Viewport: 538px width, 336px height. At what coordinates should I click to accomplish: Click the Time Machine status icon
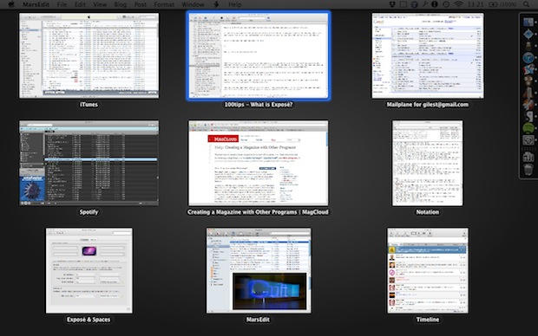446,4
